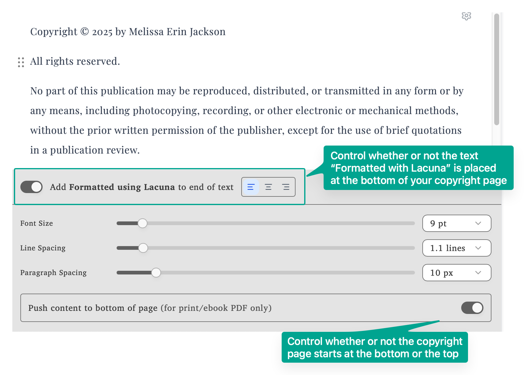Viewport: 526px width, 375px height.
Task: Select the left alignment icon
Action: [x=251, y=187]
